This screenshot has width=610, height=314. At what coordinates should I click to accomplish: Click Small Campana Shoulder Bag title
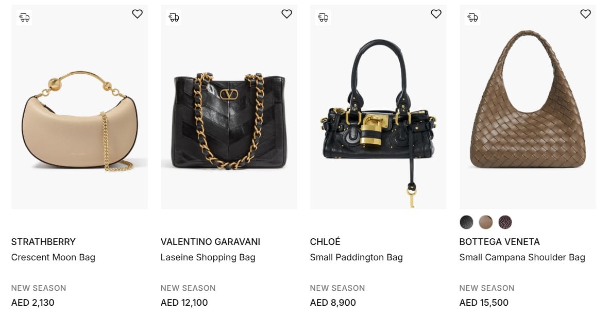522,257
